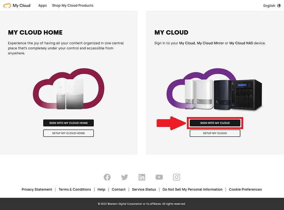Screen dimensions: 284x210
Task: Click Sign Into My Cloud button
Action: click(215, 123)
